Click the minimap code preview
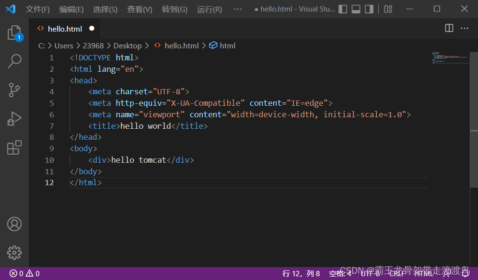The image size is (478, 280). pos(451,58)
